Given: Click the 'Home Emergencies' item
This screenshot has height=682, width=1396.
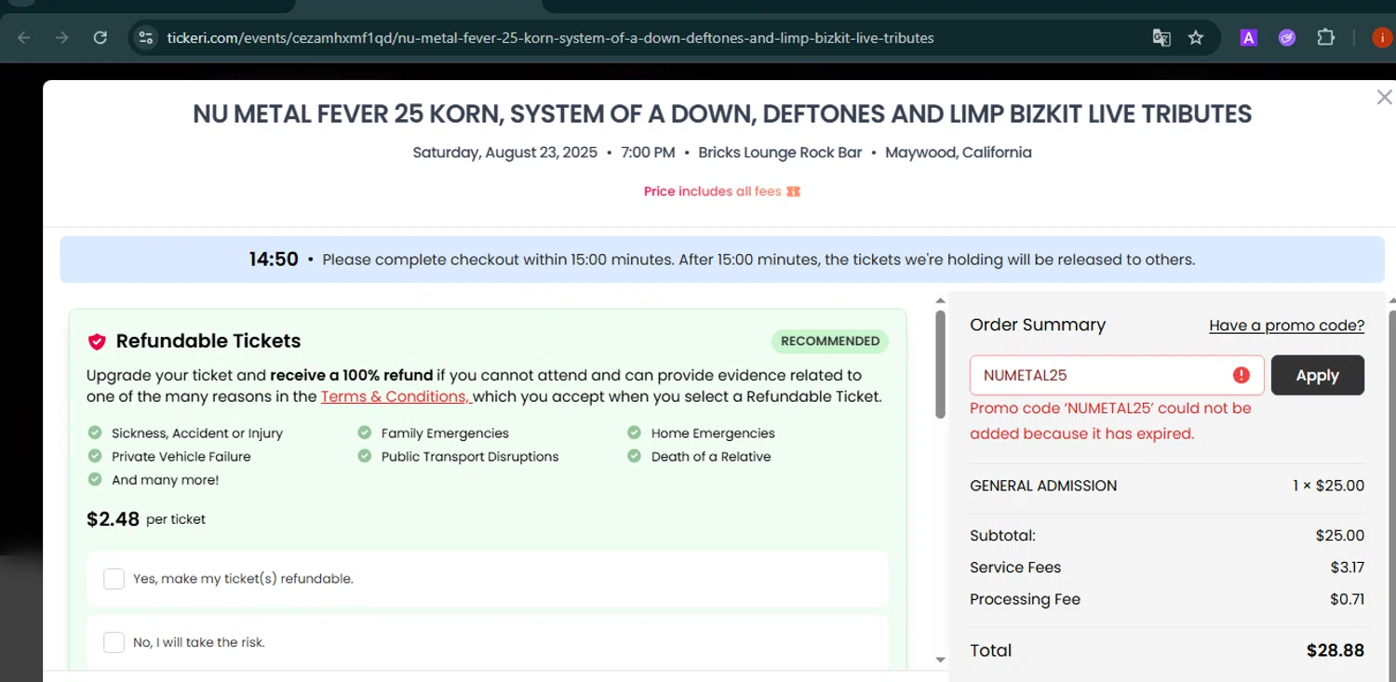Looking at the screenshot, I should pyautogui.click(x=701, y=434).
